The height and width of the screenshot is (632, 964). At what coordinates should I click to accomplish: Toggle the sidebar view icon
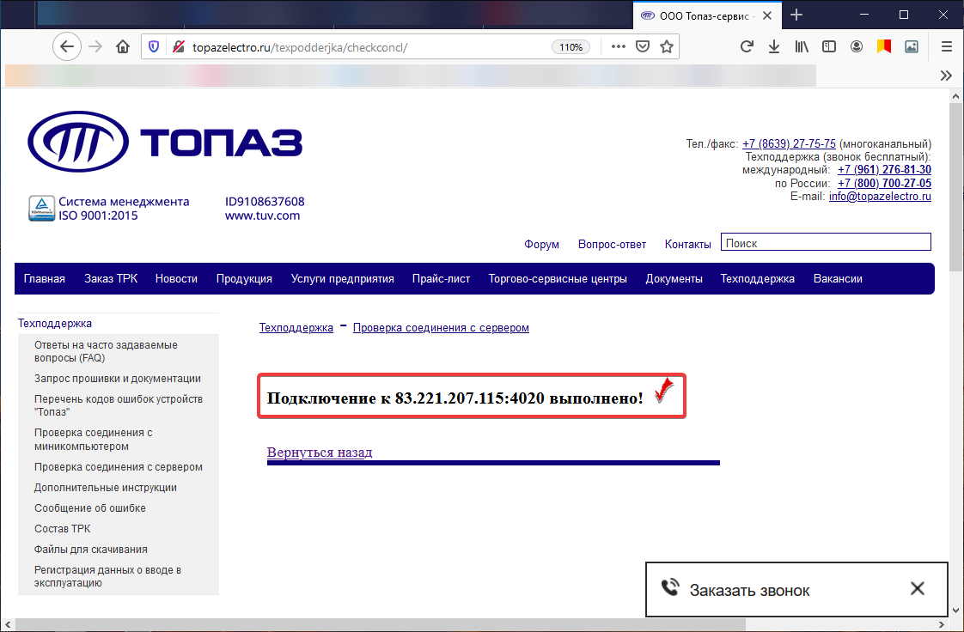click(829, 46)
